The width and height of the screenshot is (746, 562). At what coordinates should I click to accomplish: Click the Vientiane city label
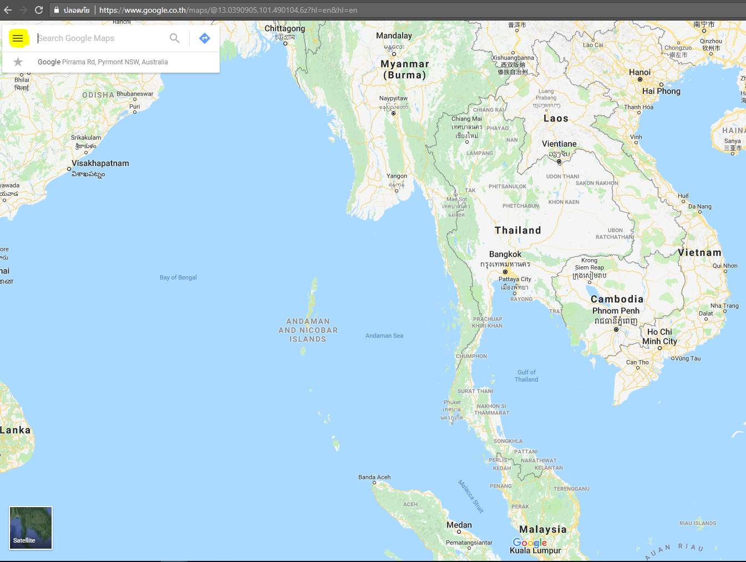(x=559, y=144)
